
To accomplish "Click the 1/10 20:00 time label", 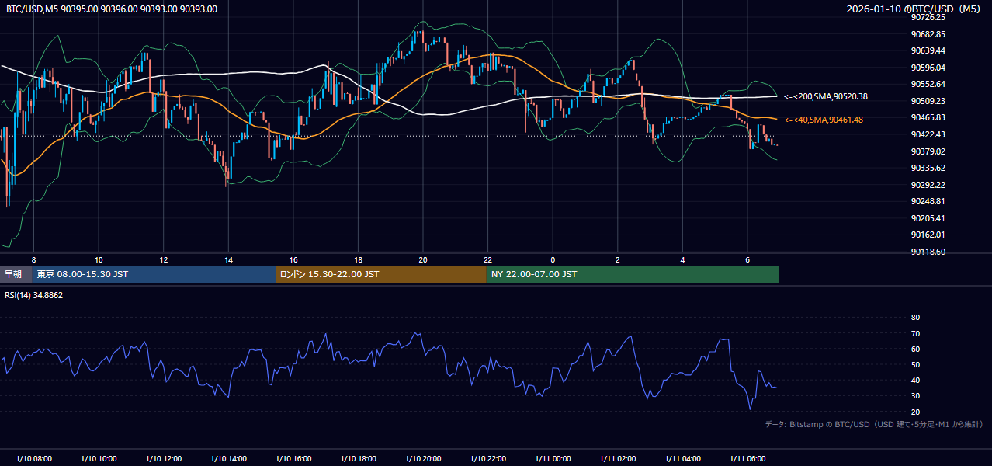I will pyautogui.click(x=423, y=459).
